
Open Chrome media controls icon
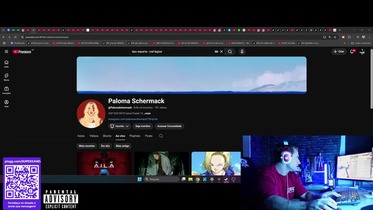click(x=358, y=37)
